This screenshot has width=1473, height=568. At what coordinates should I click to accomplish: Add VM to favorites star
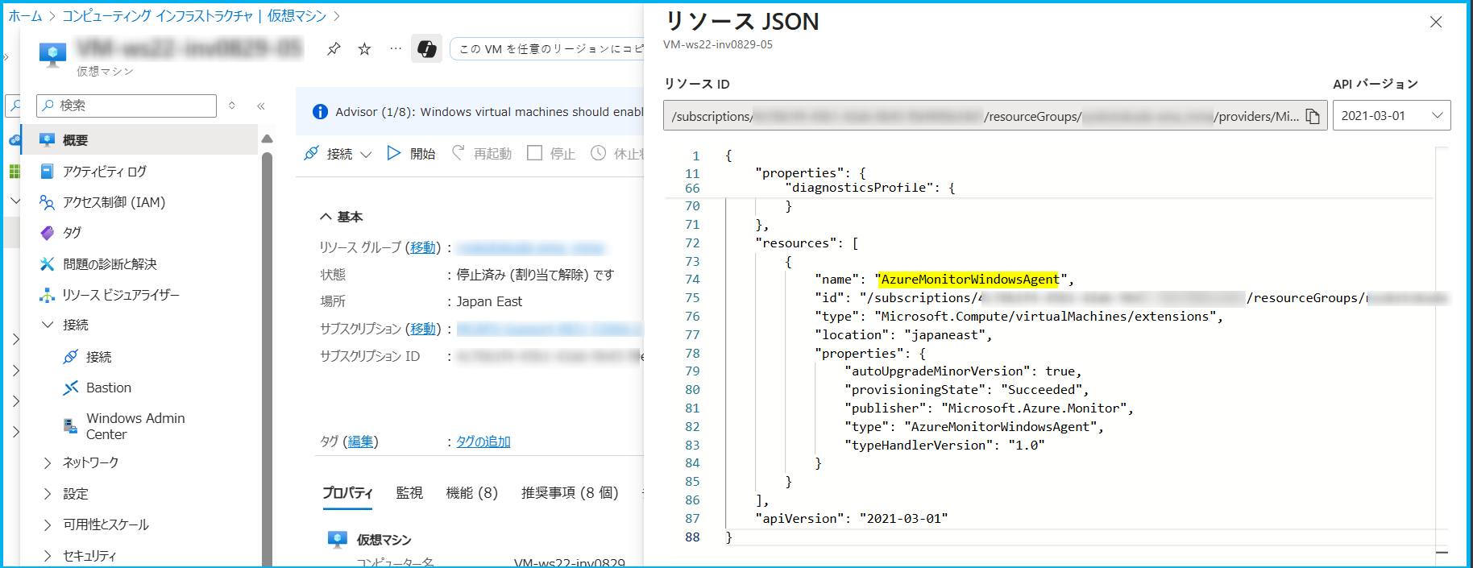[x=364, y=49]
